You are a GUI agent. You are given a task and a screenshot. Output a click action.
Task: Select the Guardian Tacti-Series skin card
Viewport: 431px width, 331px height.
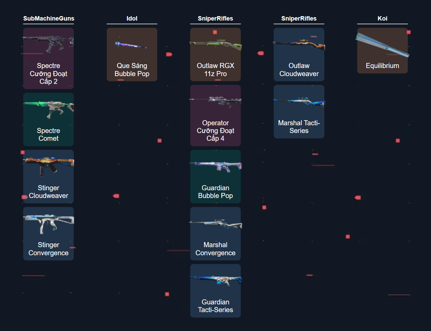pyautogui.click(x=215, y=291)
